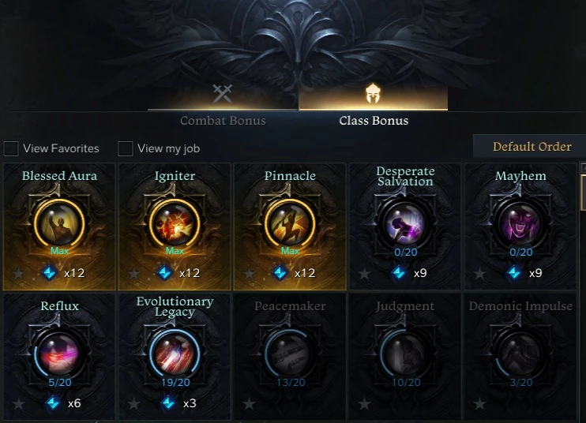586x423 pixels.
Task: Toggle the favorite star on Mayhem
Action: pyautogui.click(x=479, y=274)
